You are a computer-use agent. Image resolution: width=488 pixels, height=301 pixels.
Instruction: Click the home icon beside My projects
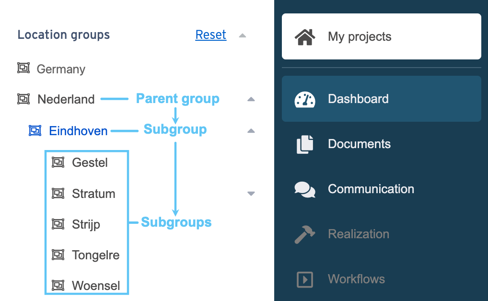[x=305, y=37]
